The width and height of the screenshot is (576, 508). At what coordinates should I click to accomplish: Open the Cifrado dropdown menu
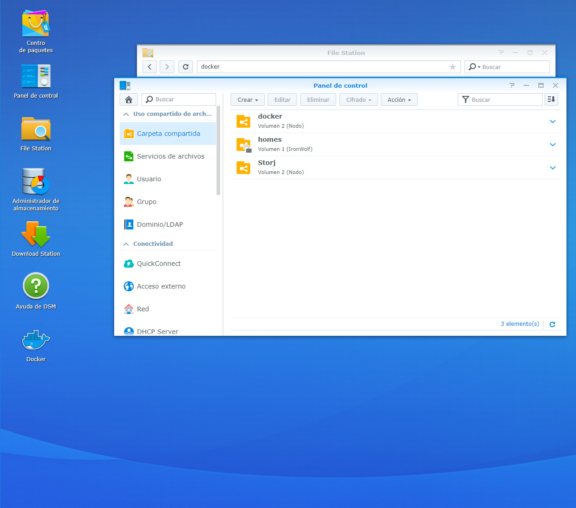359,100
